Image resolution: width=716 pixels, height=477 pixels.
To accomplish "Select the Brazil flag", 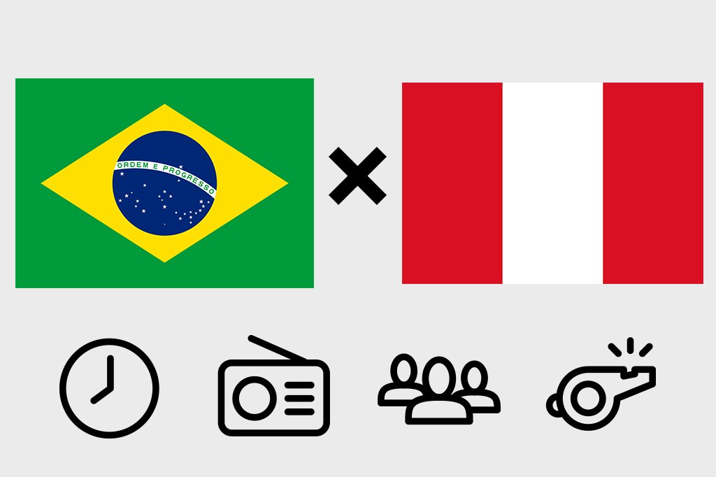I will click(x=164, y=183).
